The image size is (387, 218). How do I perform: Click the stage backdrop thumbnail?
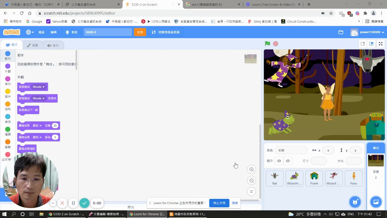(376, 160)
